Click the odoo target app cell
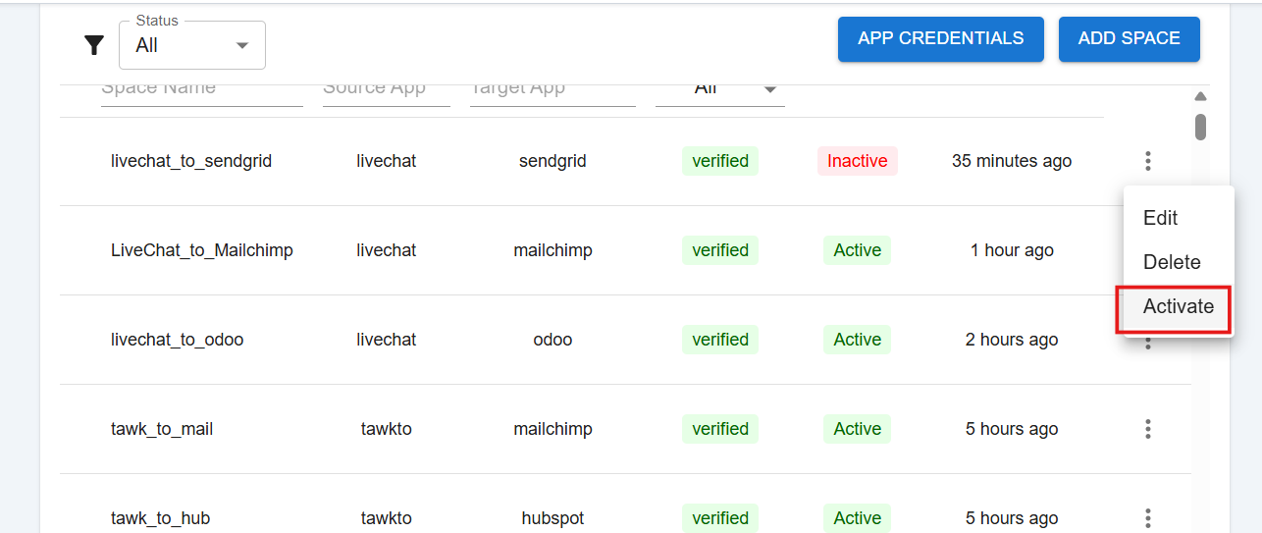Viewport: 1262px width, 533px height. pos(552,340)
